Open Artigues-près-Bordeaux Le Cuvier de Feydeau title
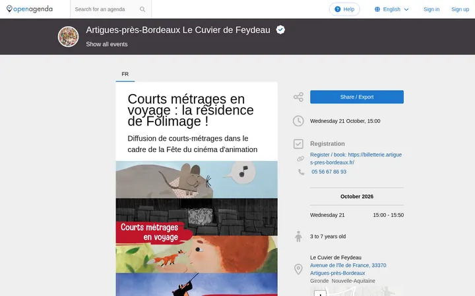This screenshot has height=296, width=475. click(178, 30)
